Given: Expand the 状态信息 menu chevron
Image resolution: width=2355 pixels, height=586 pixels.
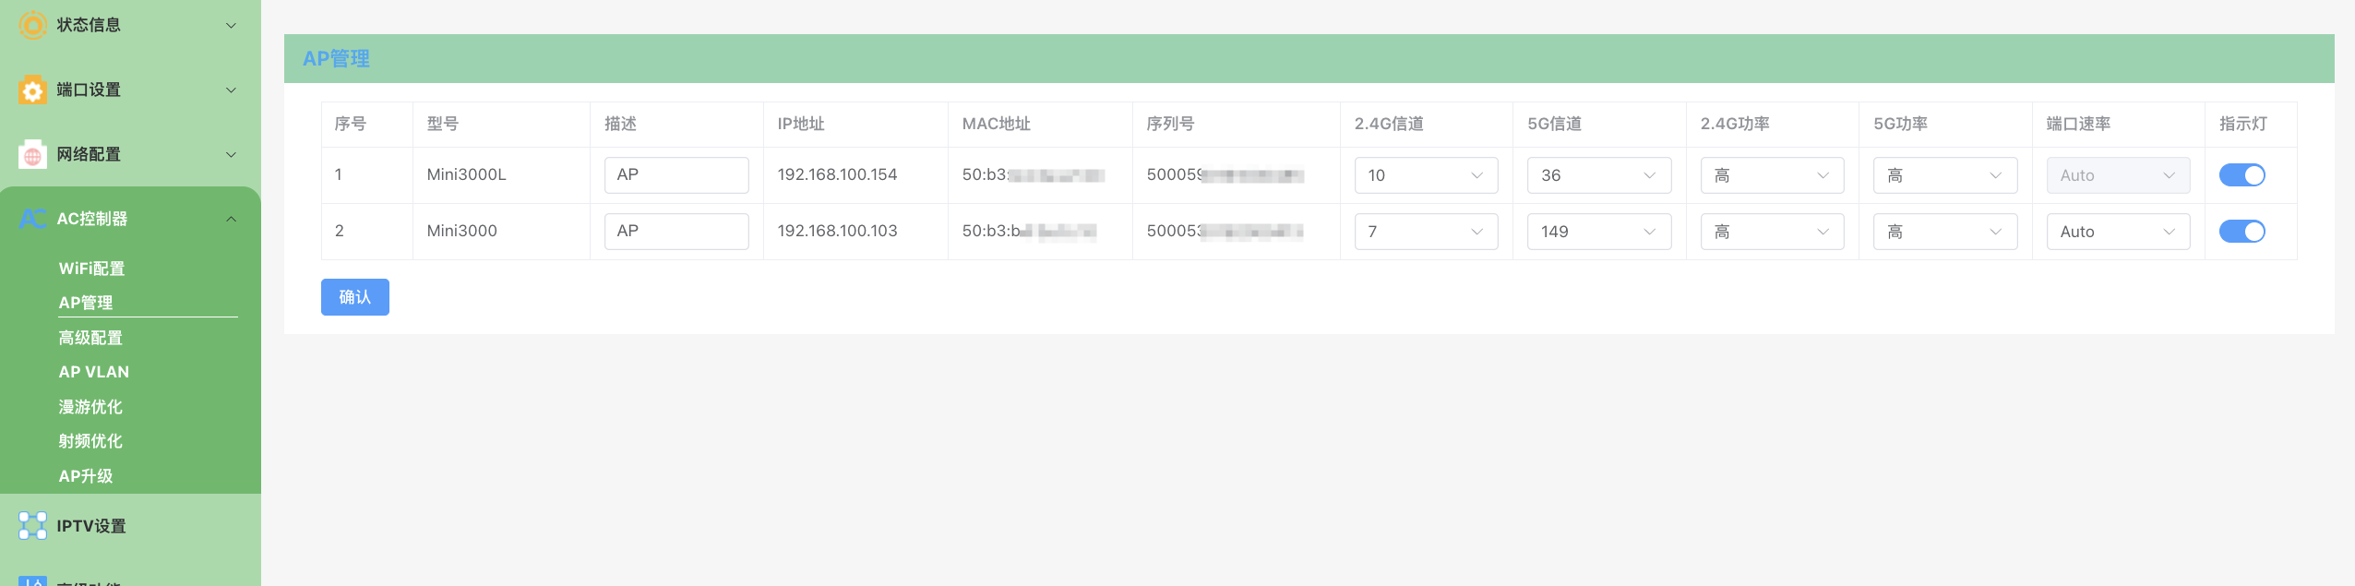Looking at the screenshot, I should (x=232, y=26).
